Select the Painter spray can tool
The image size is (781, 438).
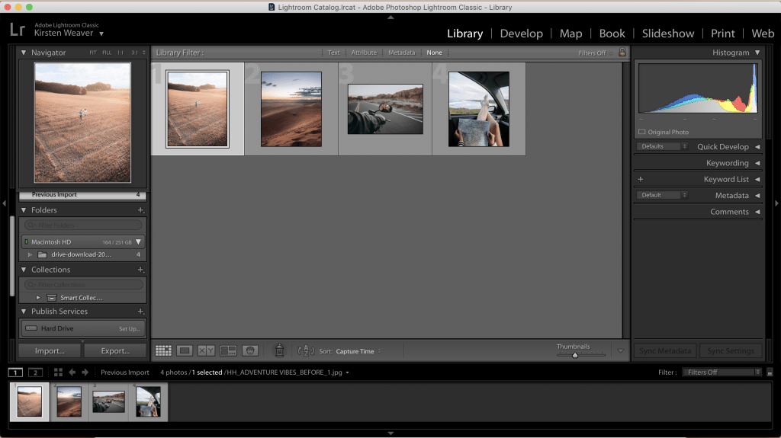point(279,350)
